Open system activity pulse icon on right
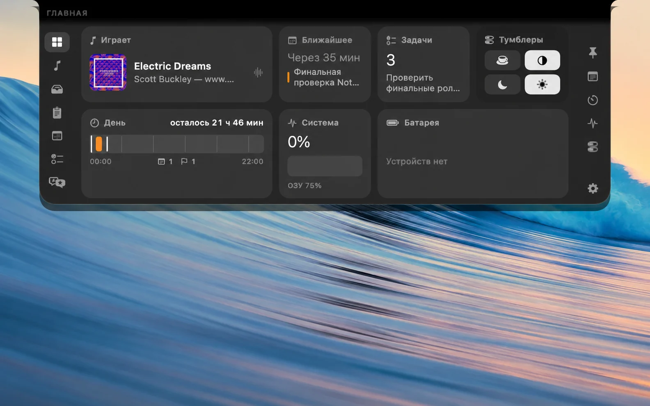The height and width of the screenshot is (406, 650). click(593, 123)
